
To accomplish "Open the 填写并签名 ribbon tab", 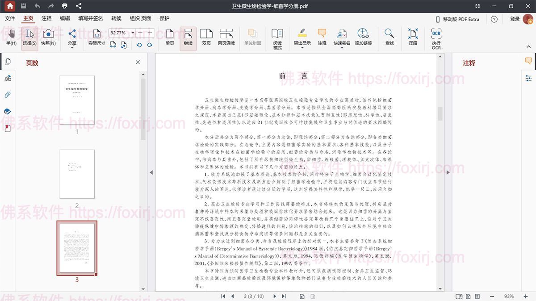I will (x=90, y=18).
